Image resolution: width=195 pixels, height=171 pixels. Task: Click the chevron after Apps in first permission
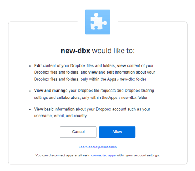pos(118,80)
